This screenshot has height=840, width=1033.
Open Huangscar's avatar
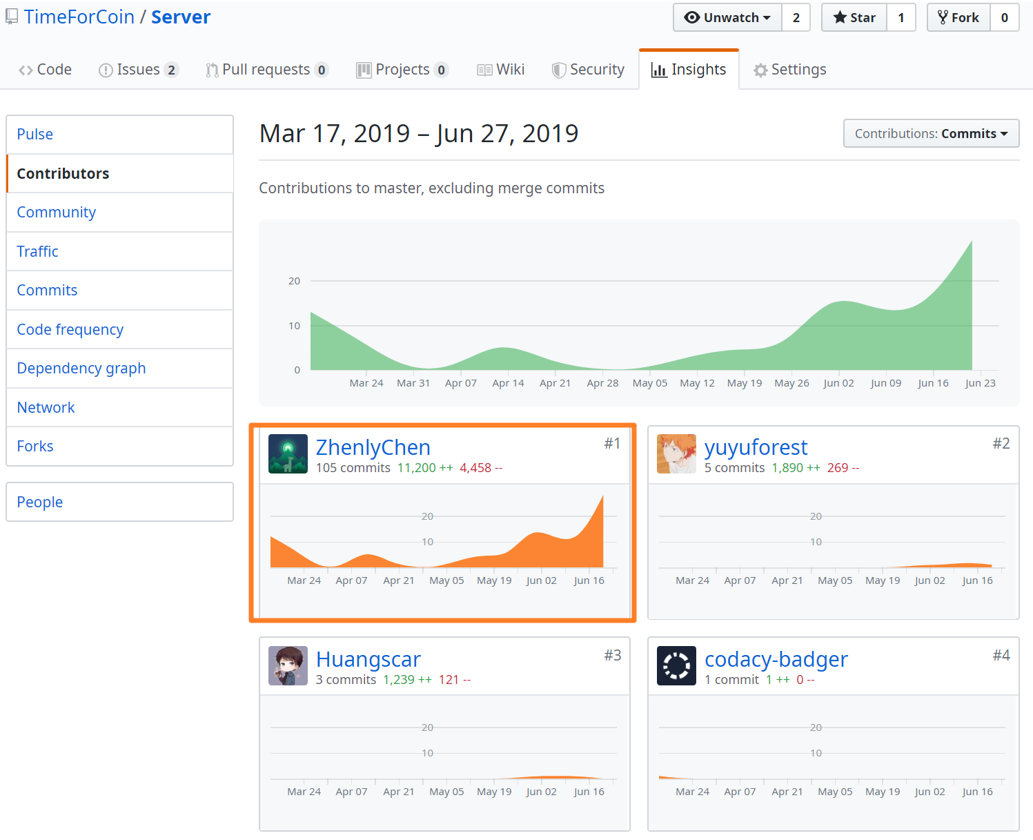(x=288, y=665)
